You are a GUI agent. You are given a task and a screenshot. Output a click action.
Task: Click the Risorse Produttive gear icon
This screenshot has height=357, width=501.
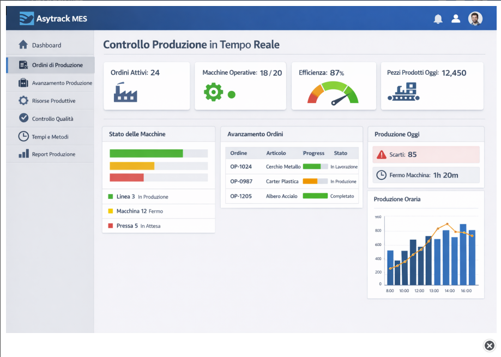point(23,101)
